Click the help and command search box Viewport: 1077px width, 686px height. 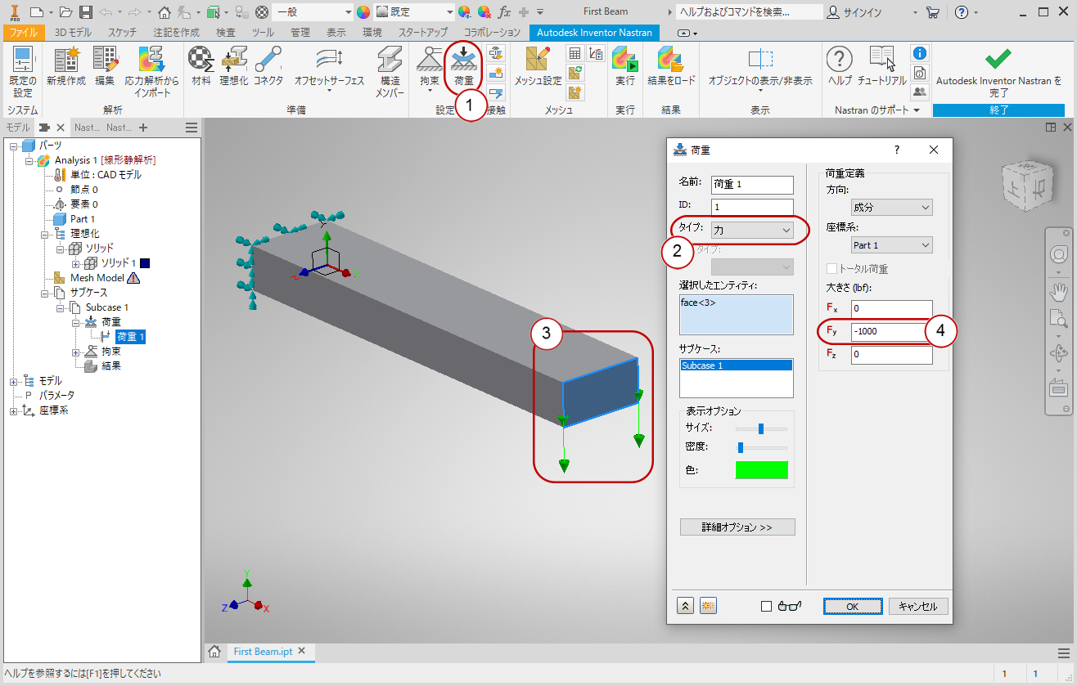point(749,12)
